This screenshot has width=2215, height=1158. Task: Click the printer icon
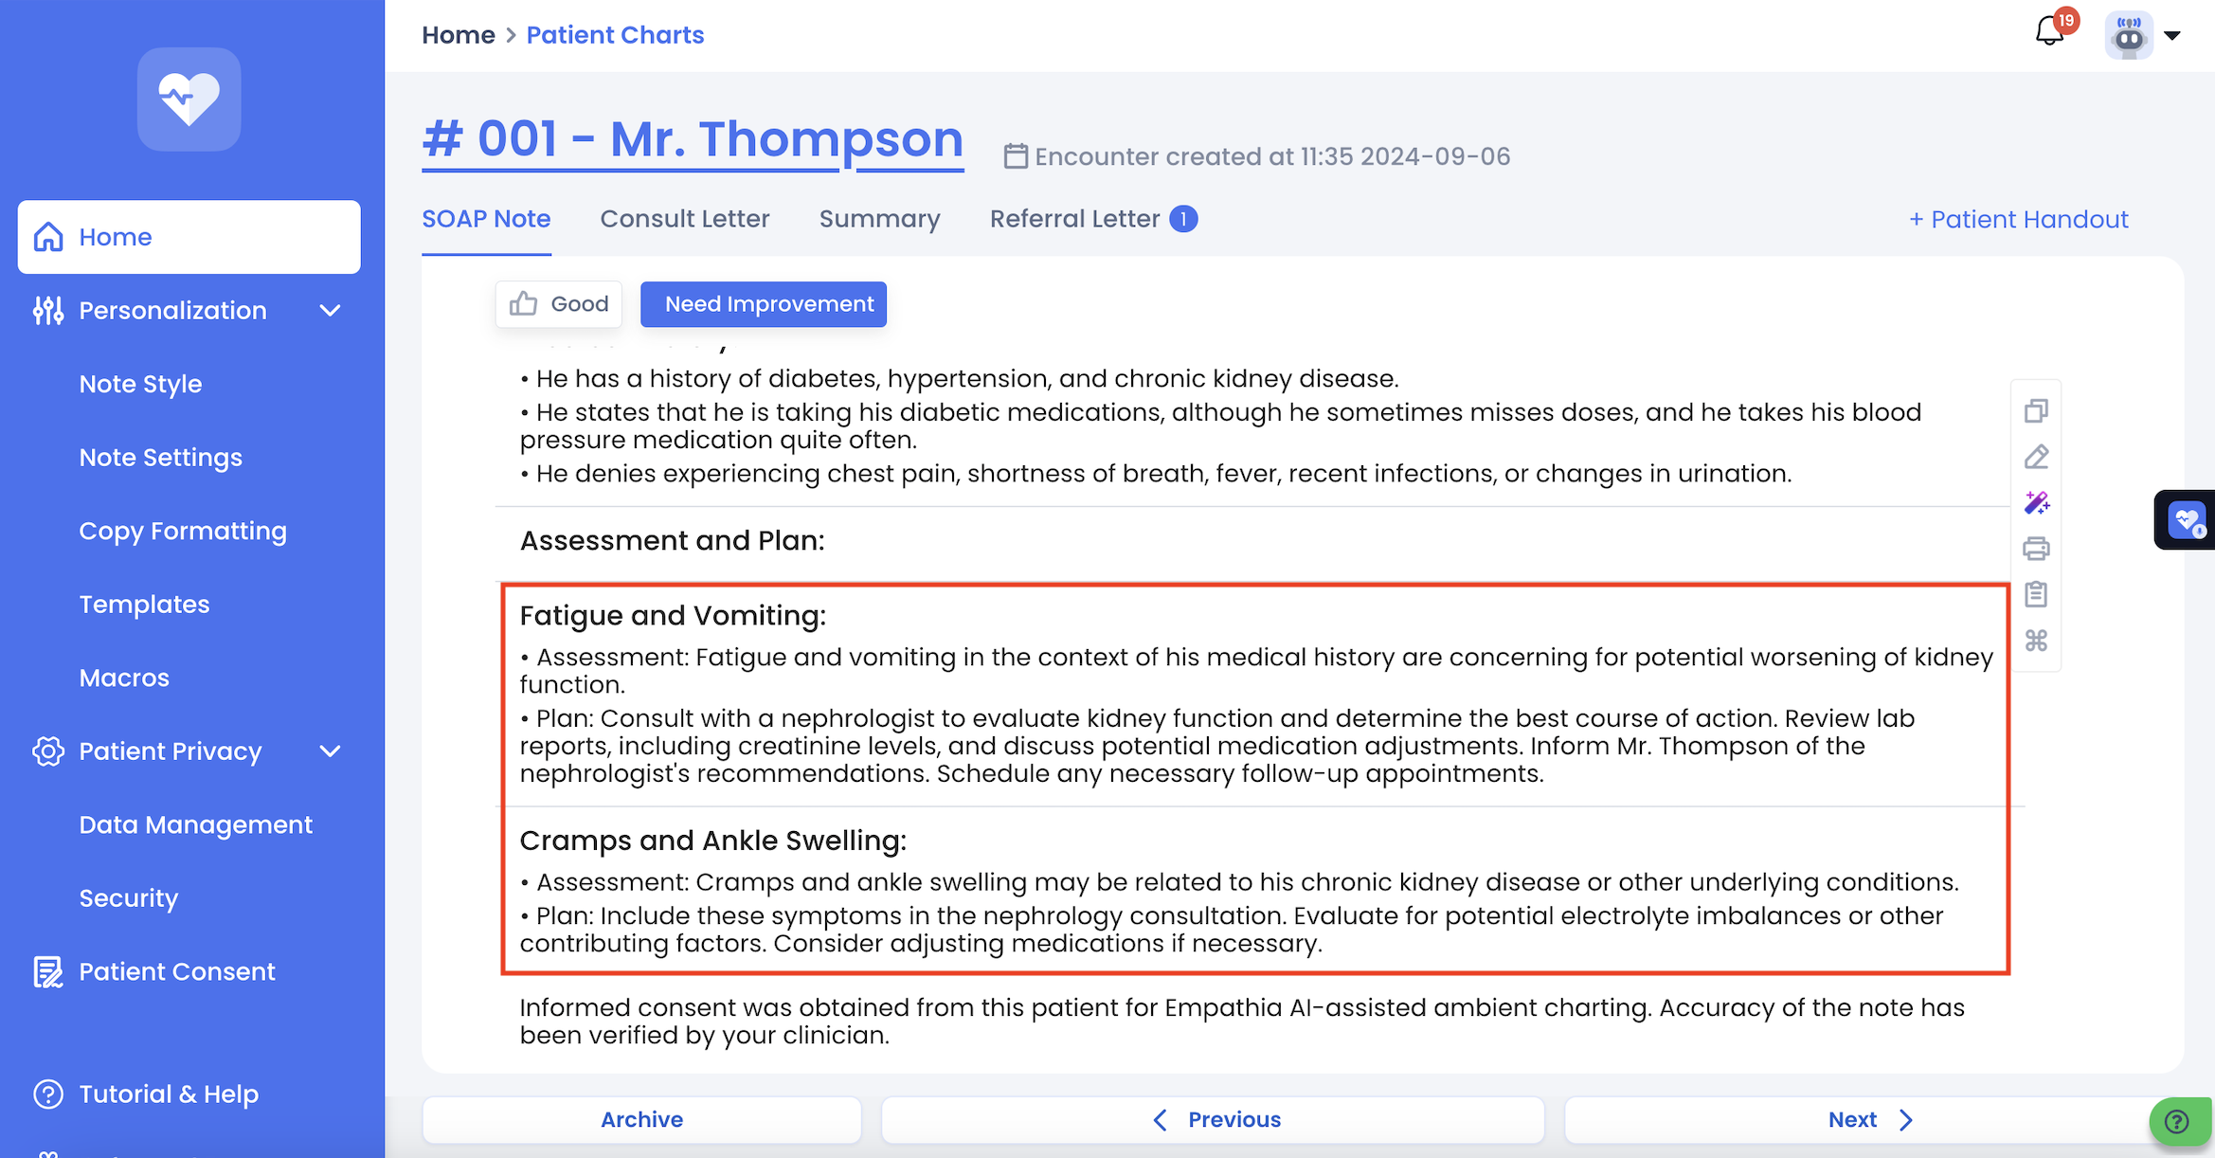pos(2036,549)
